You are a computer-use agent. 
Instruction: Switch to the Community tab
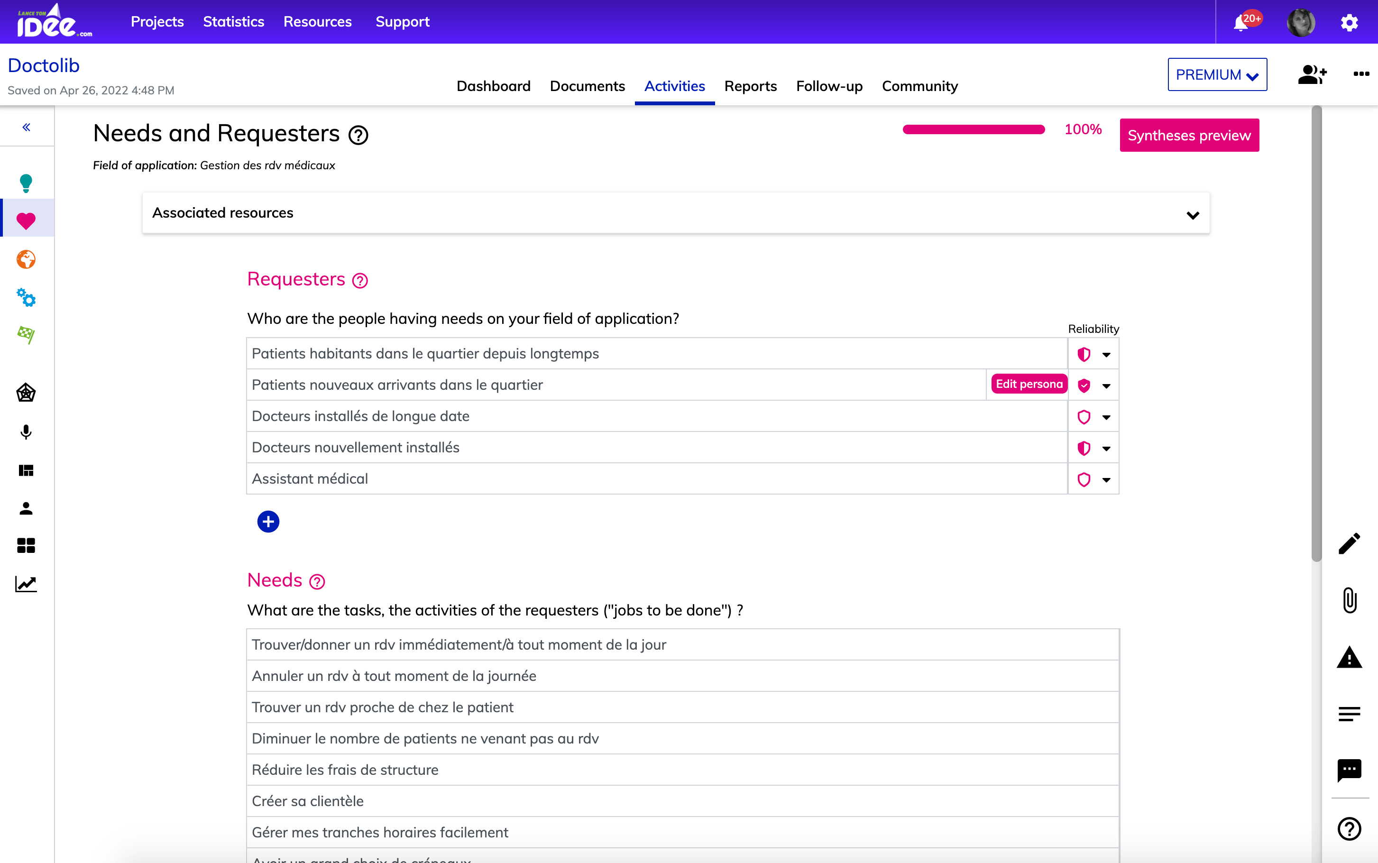tap(920, 86)
